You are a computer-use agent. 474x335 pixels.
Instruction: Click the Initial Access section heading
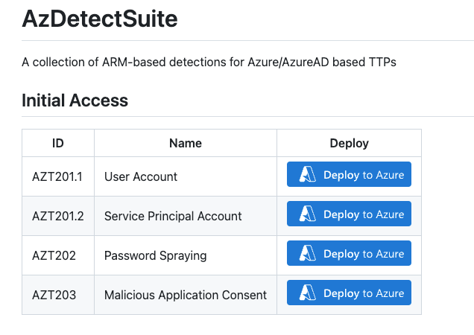(x=75, y=100)
